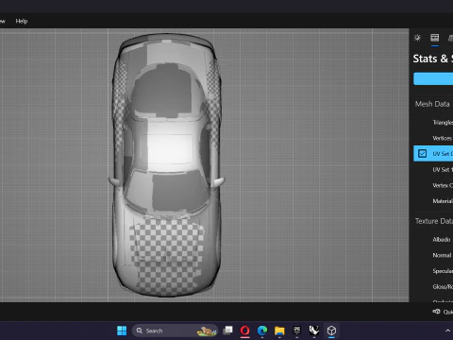Select the Normal texture row
The height and width of the screenshot is (340, 453).
point(433,255)
